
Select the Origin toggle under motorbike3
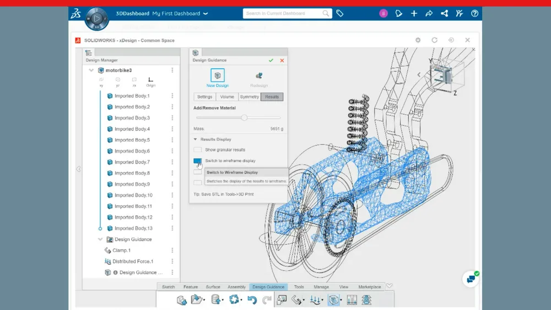tap(150, 82)
